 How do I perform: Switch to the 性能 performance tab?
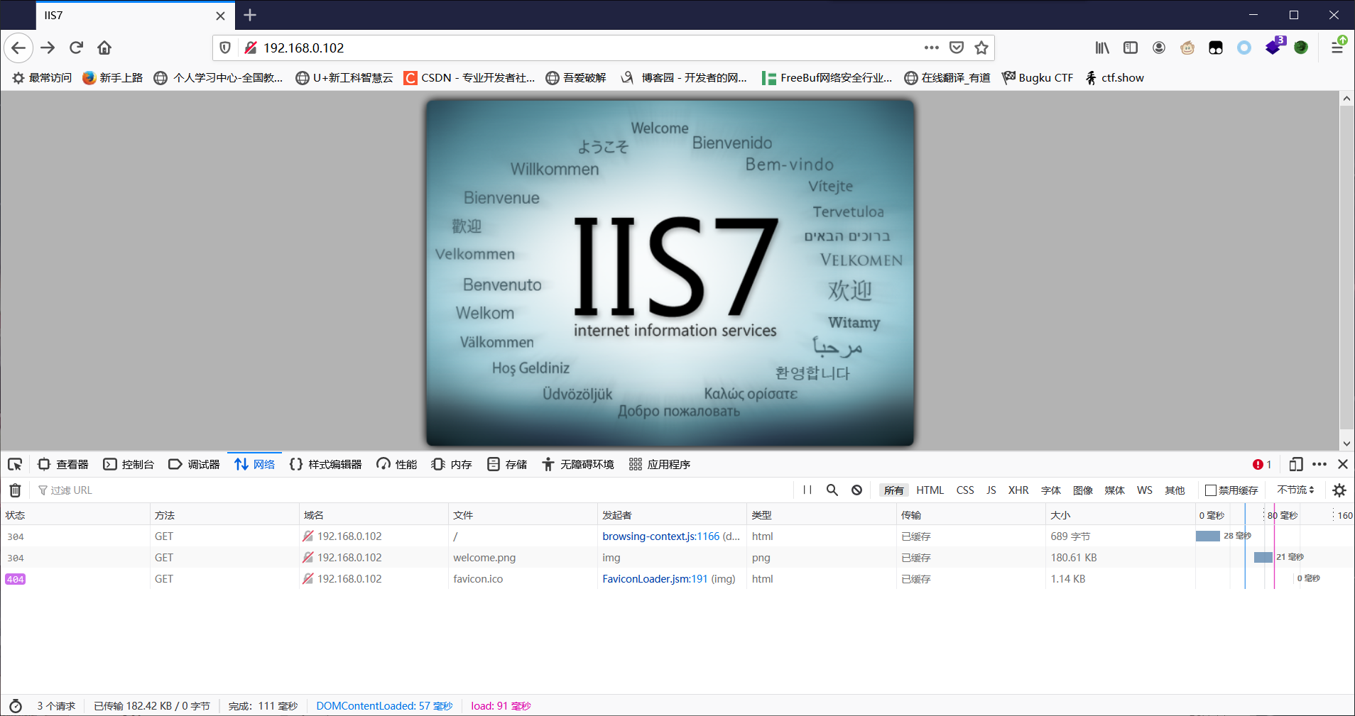(397, 464)
